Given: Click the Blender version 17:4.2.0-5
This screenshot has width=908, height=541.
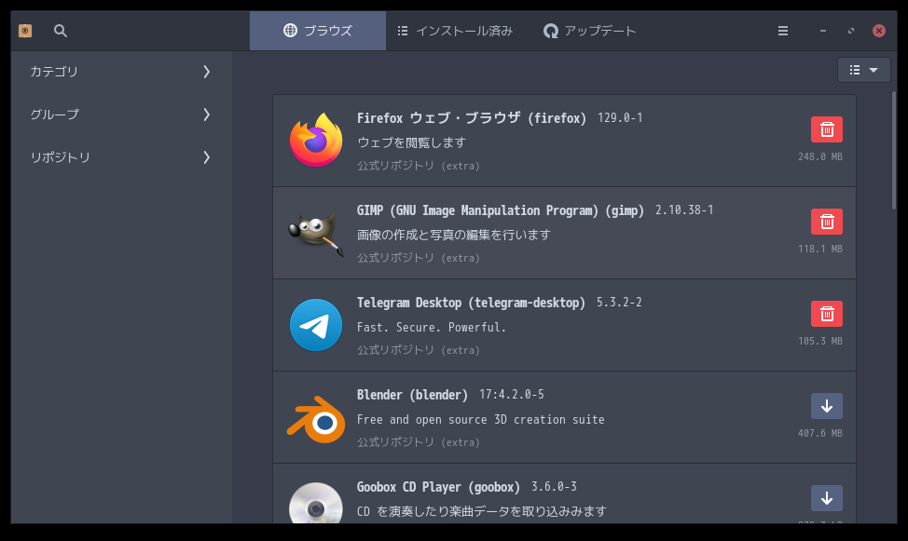Looking at the screenshot, I should pos(511,395).
